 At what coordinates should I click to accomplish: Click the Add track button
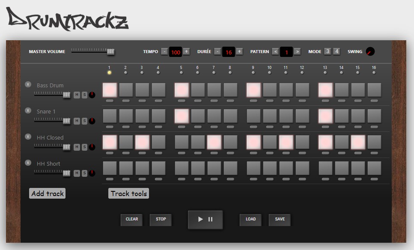point(47,193)
